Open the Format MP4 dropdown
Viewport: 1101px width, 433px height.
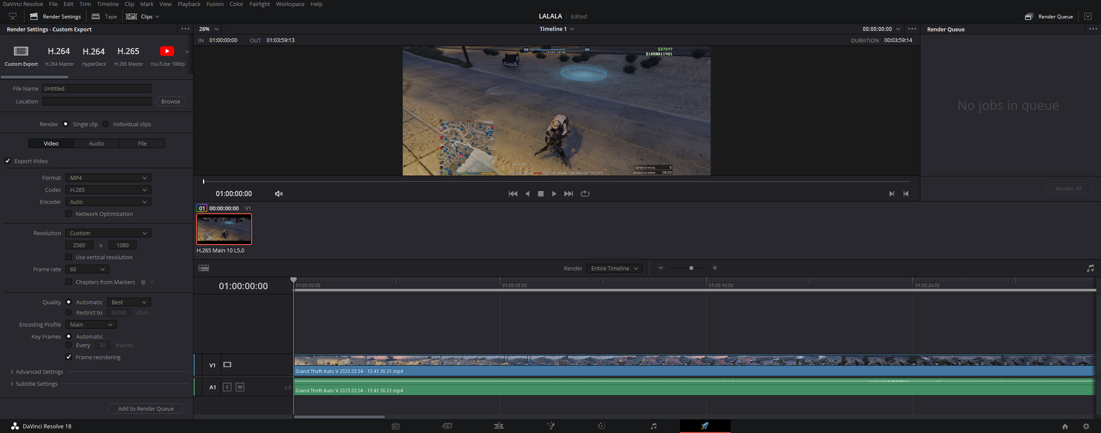[x=108, y=178]
